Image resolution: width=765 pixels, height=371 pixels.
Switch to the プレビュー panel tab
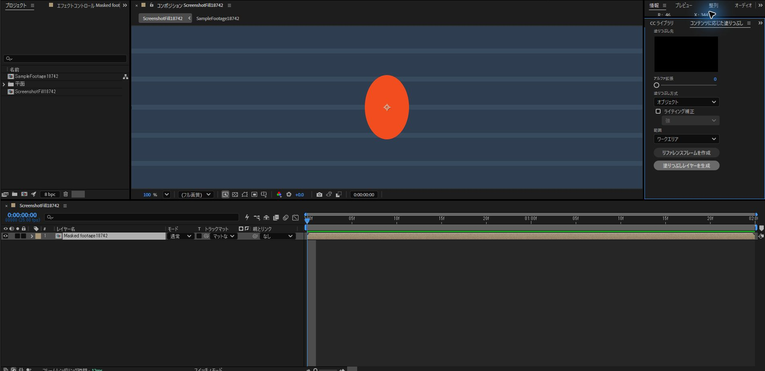[x=683, y=5]
